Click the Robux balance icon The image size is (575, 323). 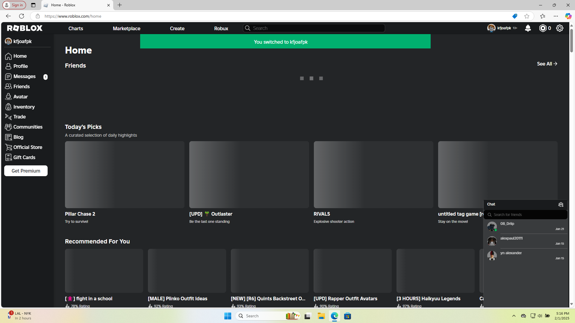tap(543, 28)
